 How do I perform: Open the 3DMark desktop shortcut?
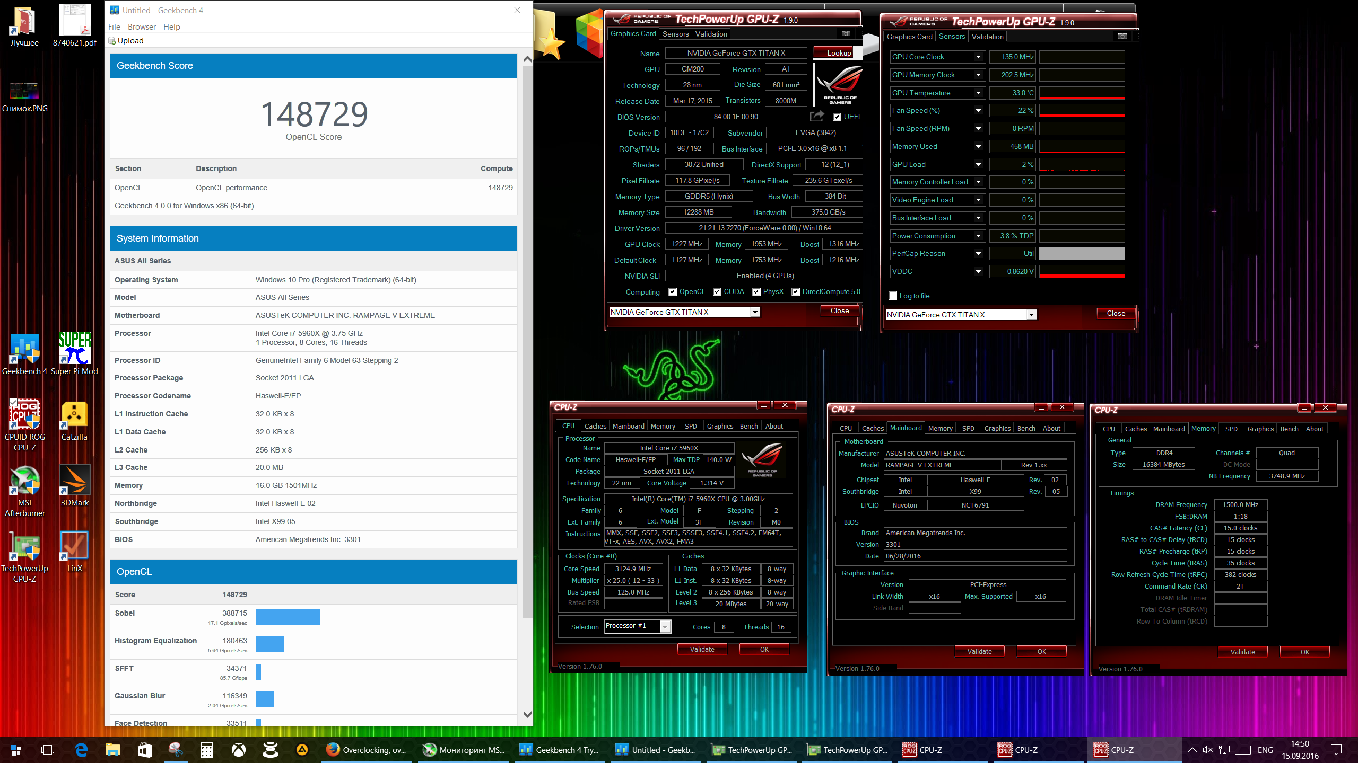(74, 486)
